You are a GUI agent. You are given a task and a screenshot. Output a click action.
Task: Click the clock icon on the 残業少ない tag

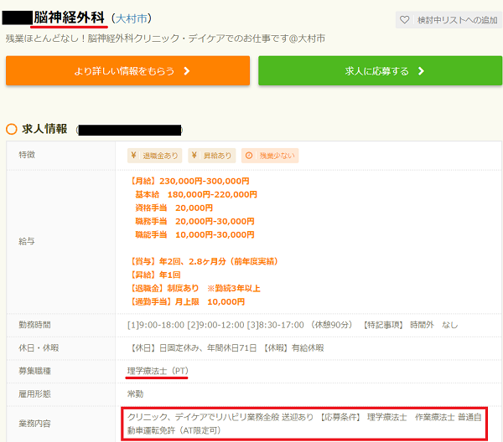[248, 156]
